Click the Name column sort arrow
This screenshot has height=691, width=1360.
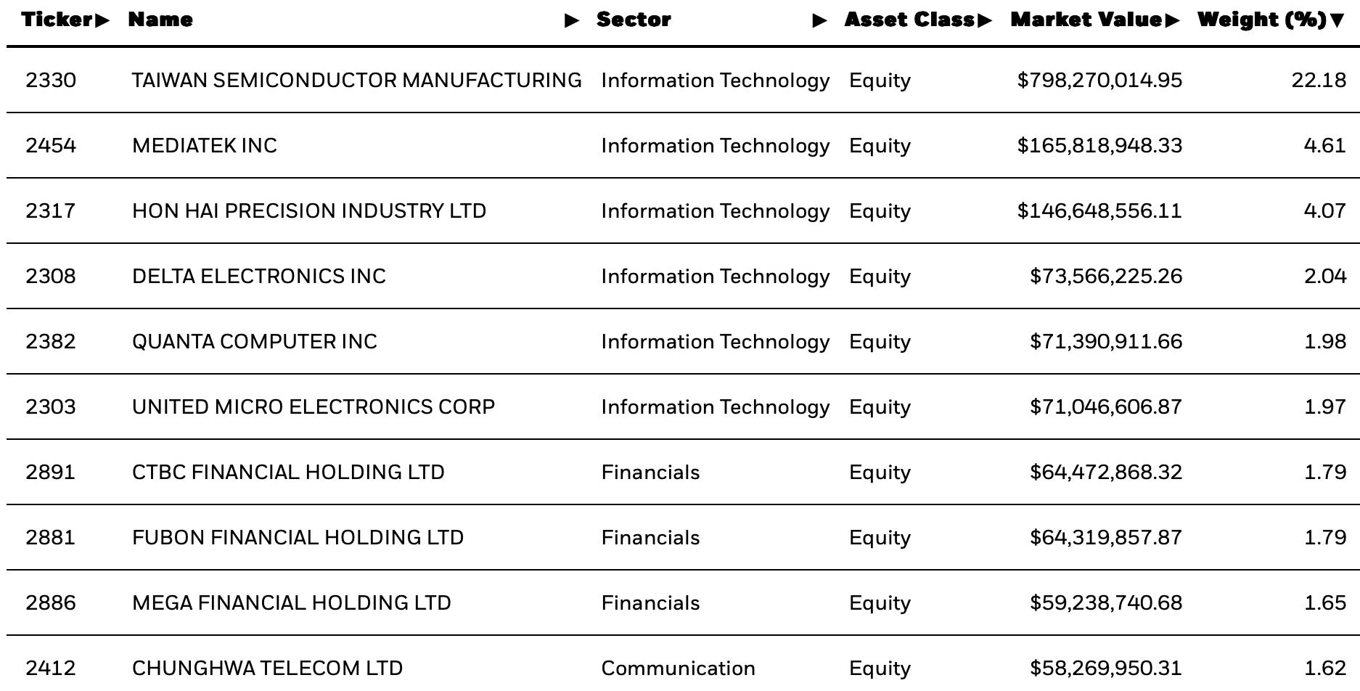pyautogui.click(x=573, y=20)
